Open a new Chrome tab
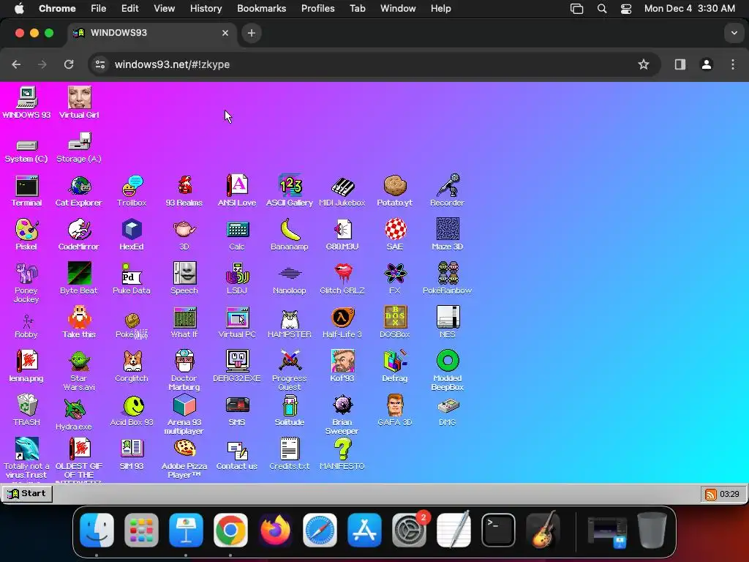 pos(252,33)
